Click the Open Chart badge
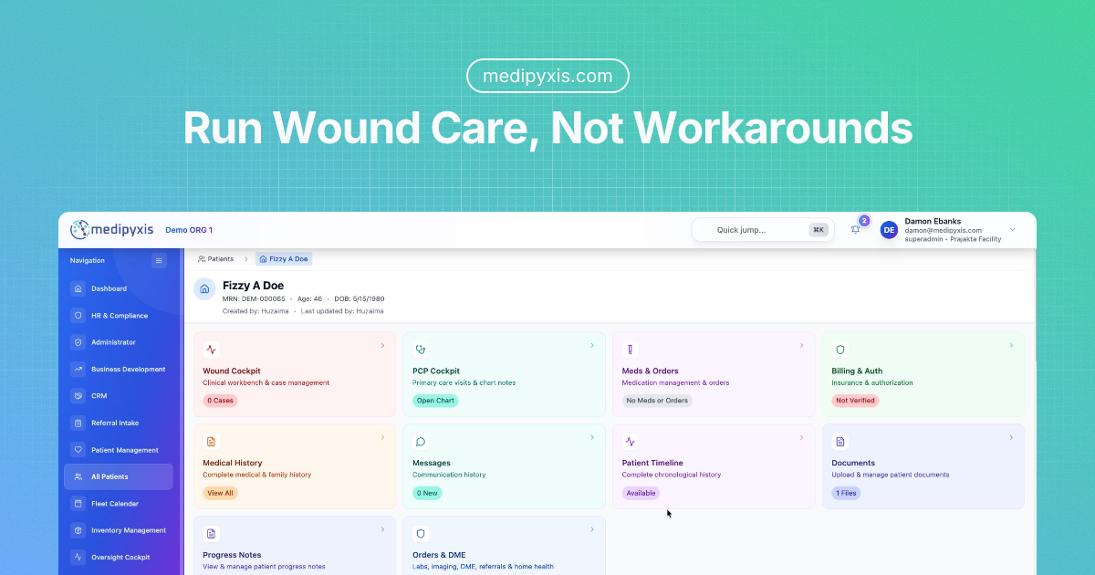Viewport: 1095px width, 575px height. click(x=435, y=401)
